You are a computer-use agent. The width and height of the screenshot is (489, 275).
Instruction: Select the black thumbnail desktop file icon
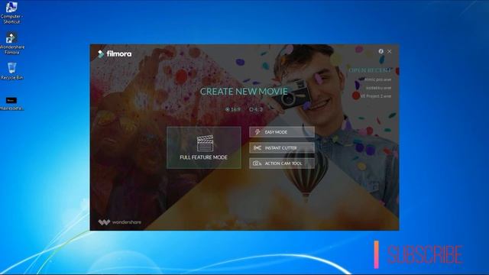pyautogui.click(x=11, y=103)
